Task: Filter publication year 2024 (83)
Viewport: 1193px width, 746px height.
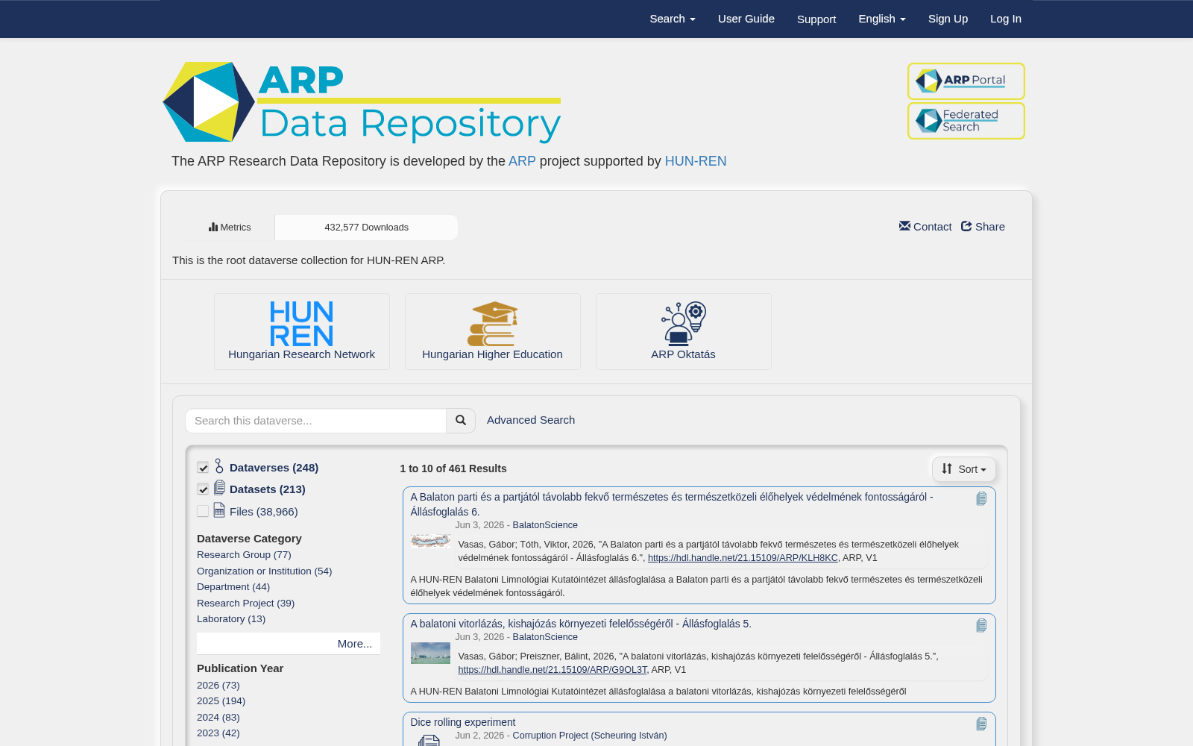Action: 218,718
